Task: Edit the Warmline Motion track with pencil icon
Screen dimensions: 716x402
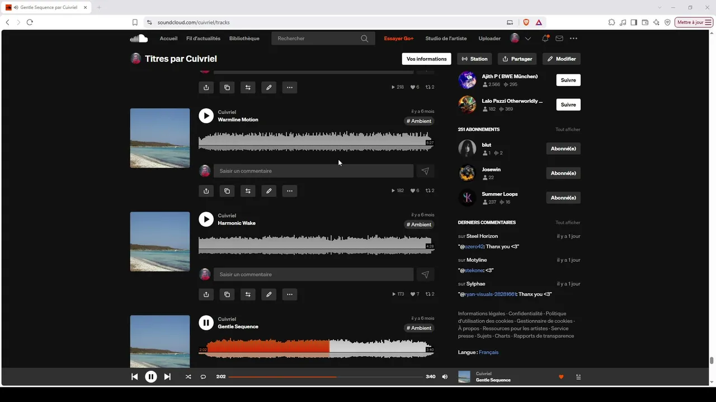Action: (269, 191)
